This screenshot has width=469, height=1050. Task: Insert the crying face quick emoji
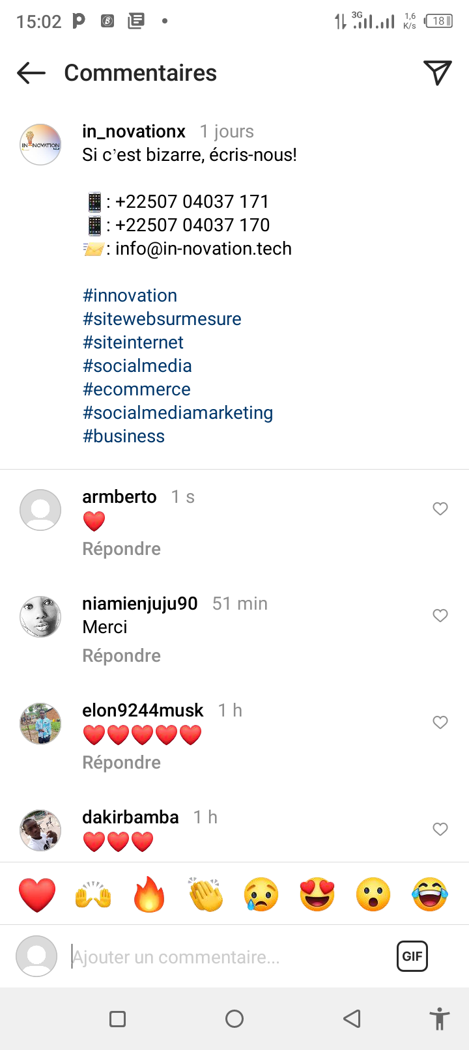tap(261, 894)
